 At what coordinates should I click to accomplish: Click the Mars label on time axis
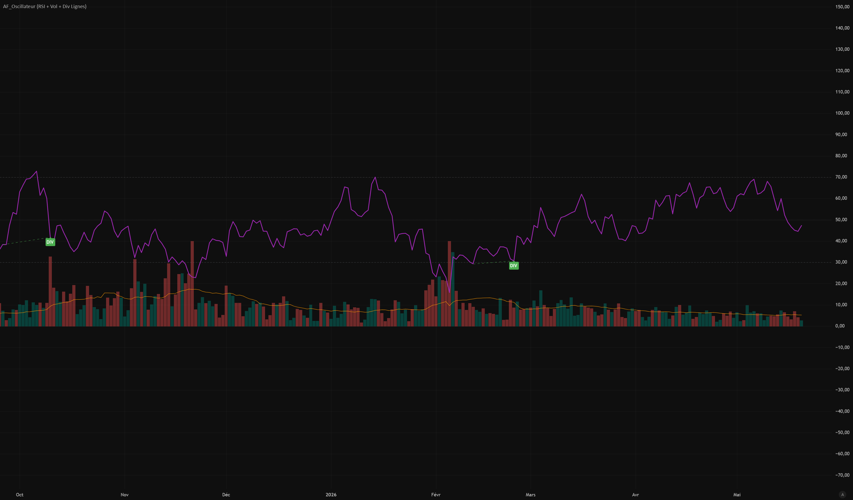pyautogui.click(x=530, y=495)
